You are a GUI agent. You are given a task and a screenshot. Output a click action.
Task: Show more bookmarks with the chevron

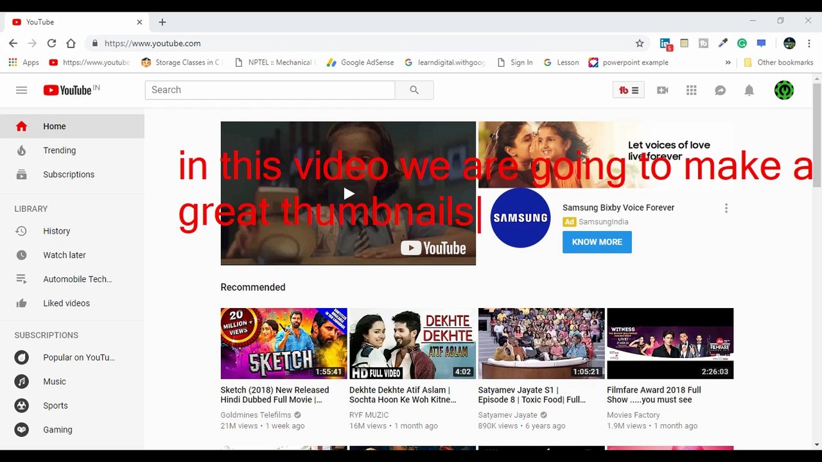pyautogui.click(x=728, y=62)
